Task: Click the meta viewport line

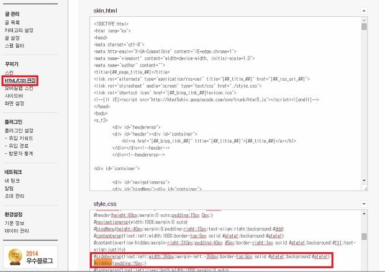Action: pyautogui.click(x=174, y=58)
